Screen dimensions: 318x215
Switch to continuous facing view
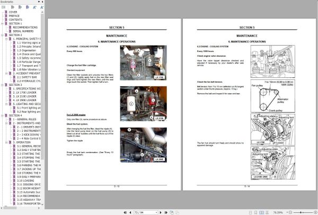click(267, 212)
